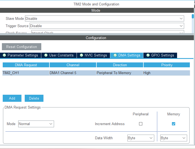The width and height of the screenshot is (195, 149).
Task: Open the NVIC Settings tab
Action: (x=93, y=55)
